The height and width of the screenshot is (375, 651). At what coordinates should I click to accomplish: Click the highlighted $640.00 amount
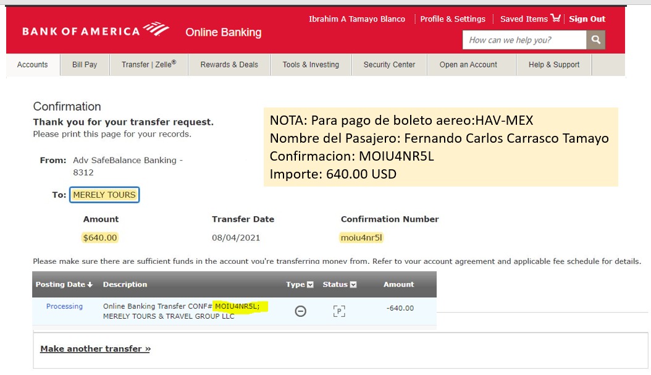pyautogui.click(x=100, y=238)
